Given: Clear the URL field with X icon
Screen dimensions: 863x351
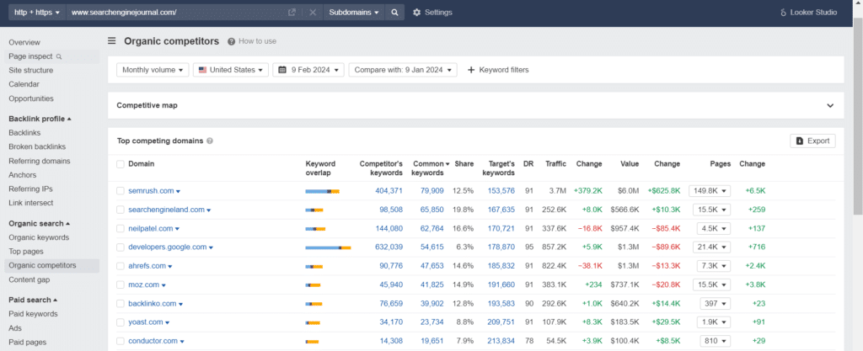Looking at the screenshot, I should [313, 12].
